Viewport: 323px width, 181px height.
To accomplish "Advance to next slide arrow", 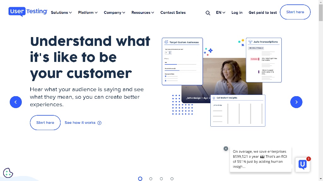I will pos(296,102).
